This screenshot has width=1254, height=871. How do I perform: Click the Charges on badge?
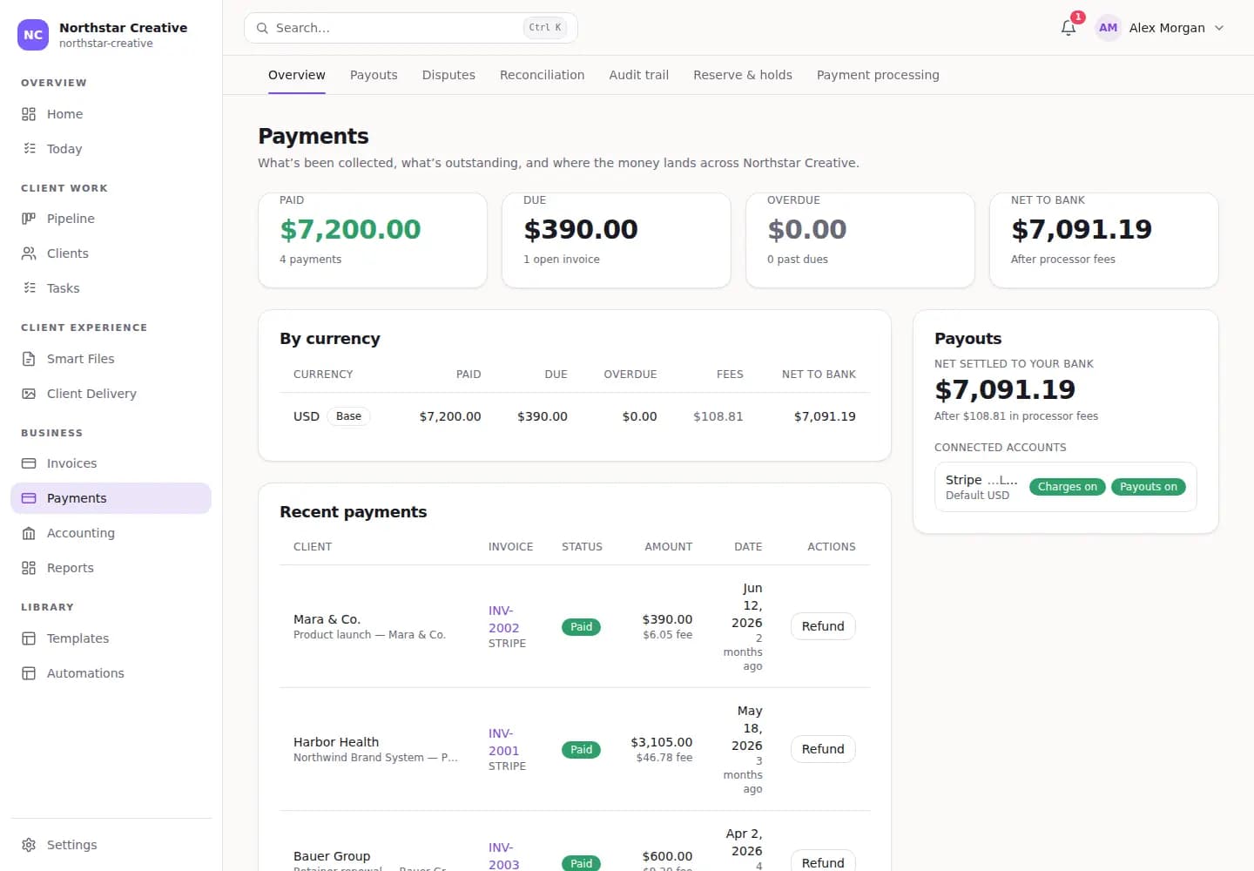coord(1067,487)
